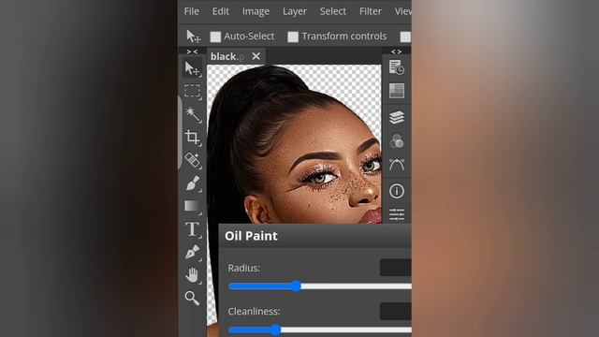Open the Select menu
The width and height of the screenshot is (599, 337).
[333, 11]
